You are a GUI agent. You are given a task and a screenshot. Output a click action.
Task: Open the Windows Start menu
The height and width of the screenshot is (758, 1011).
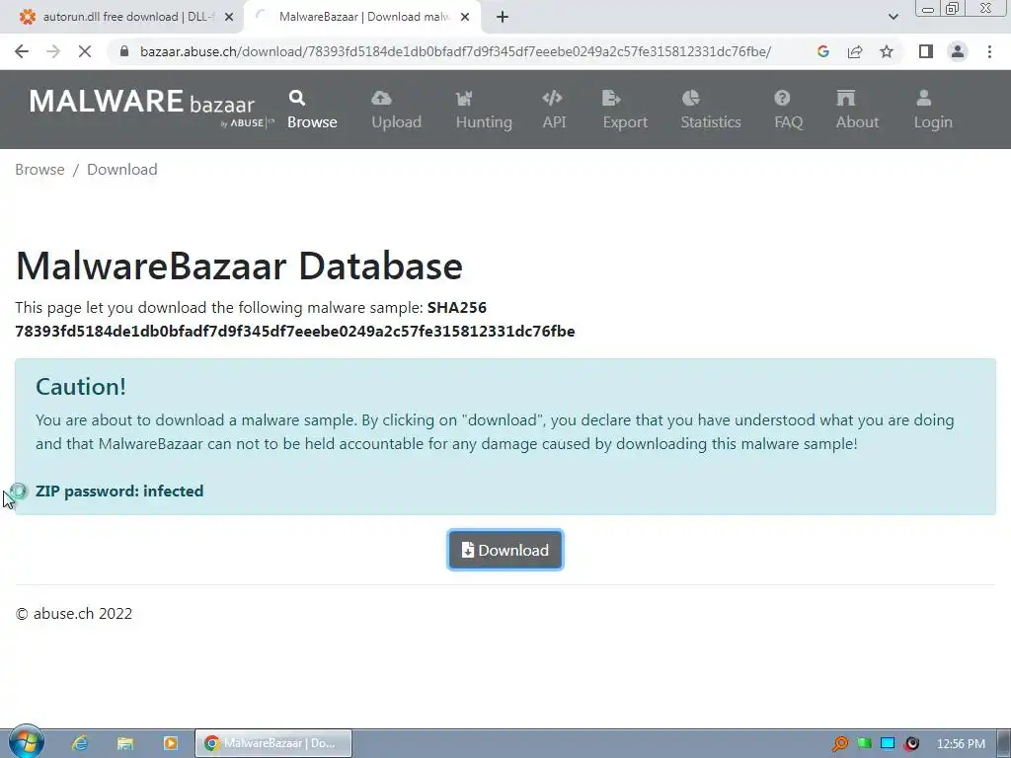pos(26,742)
